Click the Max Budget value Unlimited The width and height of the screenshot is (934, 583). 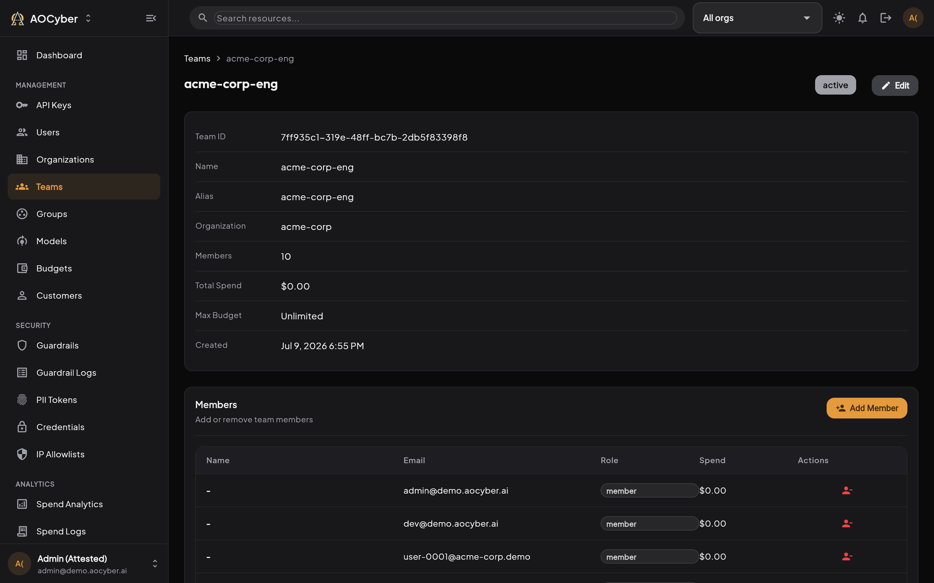(x=302, y=316)
